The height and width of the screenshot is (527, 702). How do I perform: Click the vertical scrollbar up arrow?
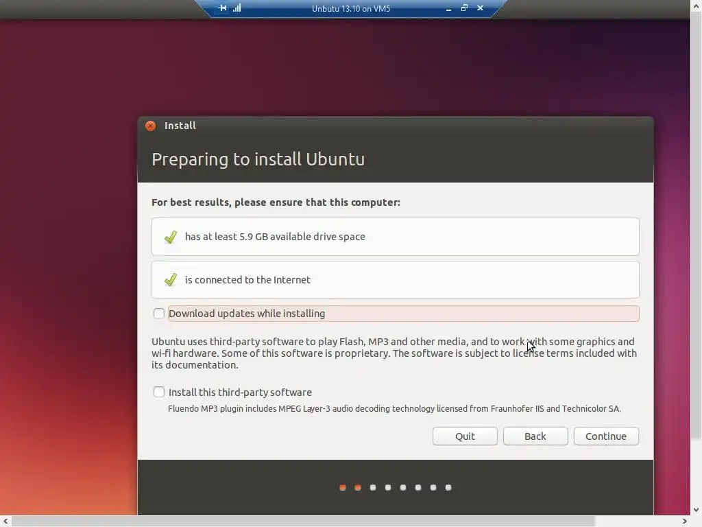click(x=697, y=5)
